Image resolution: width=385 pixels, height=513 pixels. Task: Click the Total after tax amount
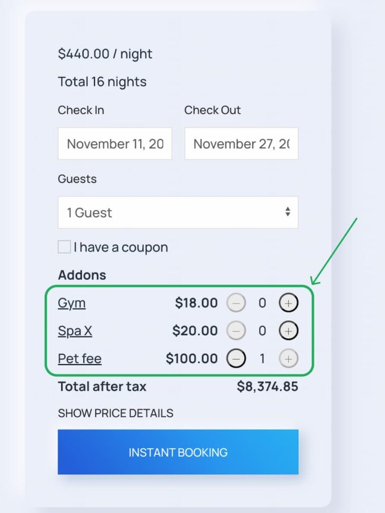267,387
